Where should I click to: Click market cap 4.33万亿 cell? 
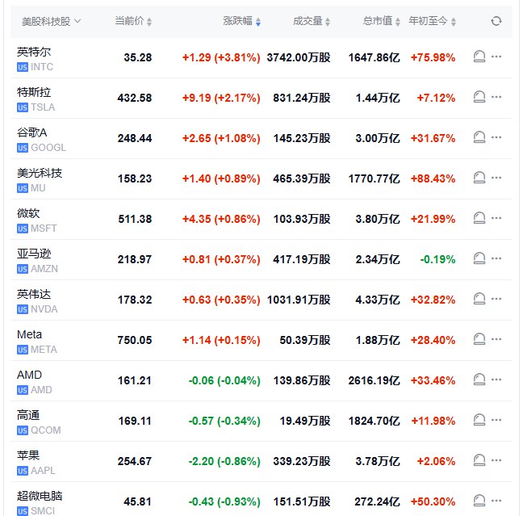click(378, 300)
